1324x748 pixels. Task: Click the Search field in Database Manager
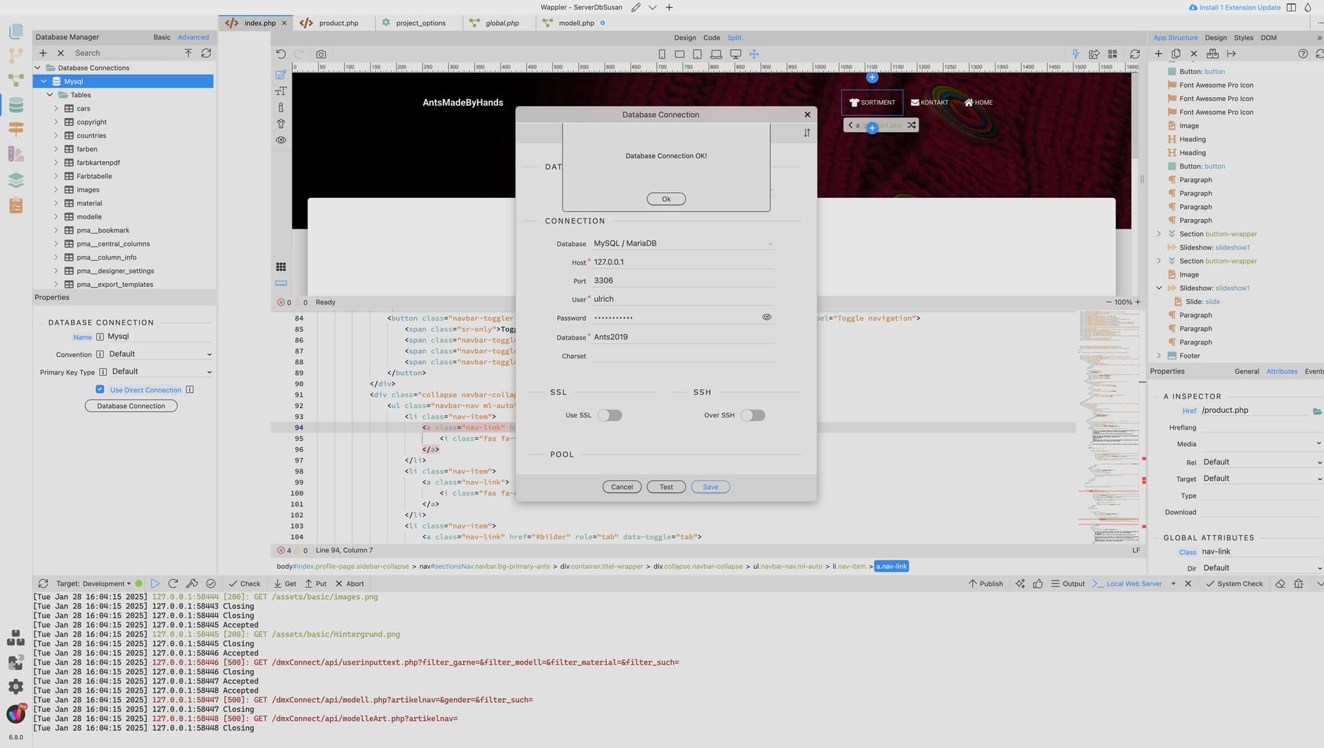[x=124, y=53]
